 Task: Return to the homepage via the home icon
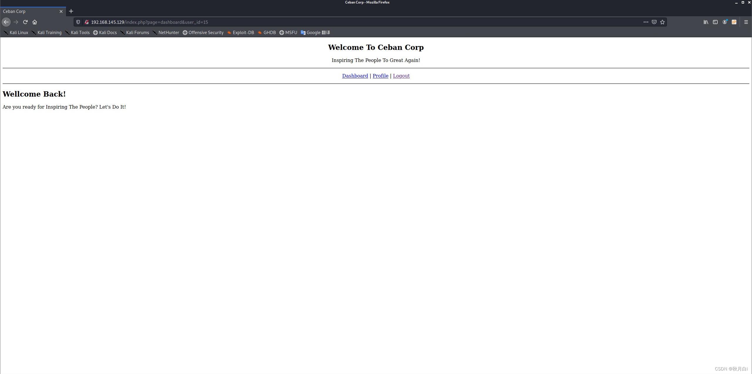click(35, 22)
